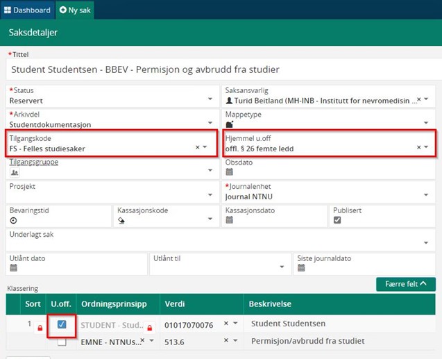The image size is (442, 359).
Task: Clear the 01017070076 value
Action: pyautogui.click(x=226, y=323)
